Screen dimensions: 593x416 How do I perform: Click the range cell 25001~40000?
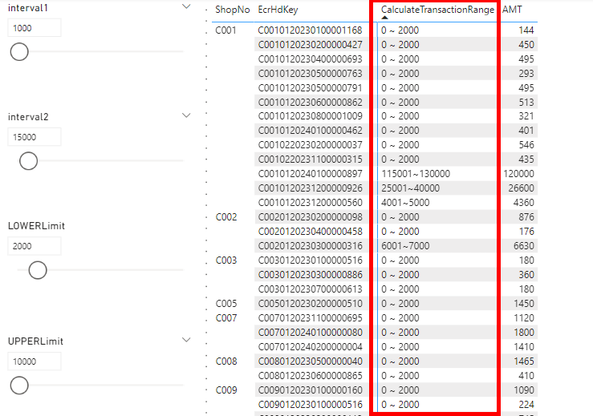(410, 188)
